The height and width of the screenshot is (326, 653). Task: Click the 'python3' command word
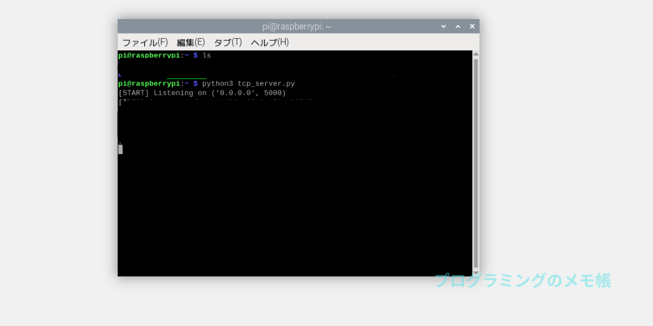(x=217, y=83)
